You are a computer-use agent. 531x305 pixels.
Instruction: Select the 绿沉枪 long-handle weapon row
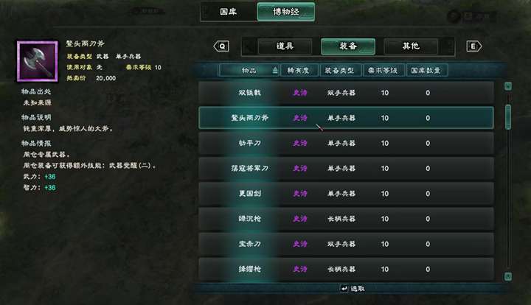(346, 219)
